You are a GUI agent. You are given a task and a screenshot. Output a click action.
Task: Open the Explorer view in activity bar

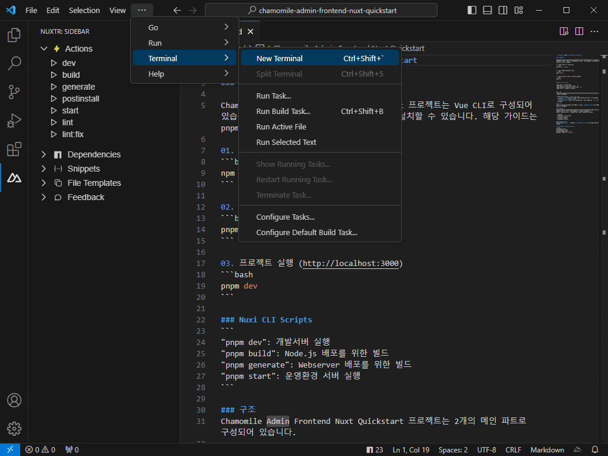coord(14,35)
